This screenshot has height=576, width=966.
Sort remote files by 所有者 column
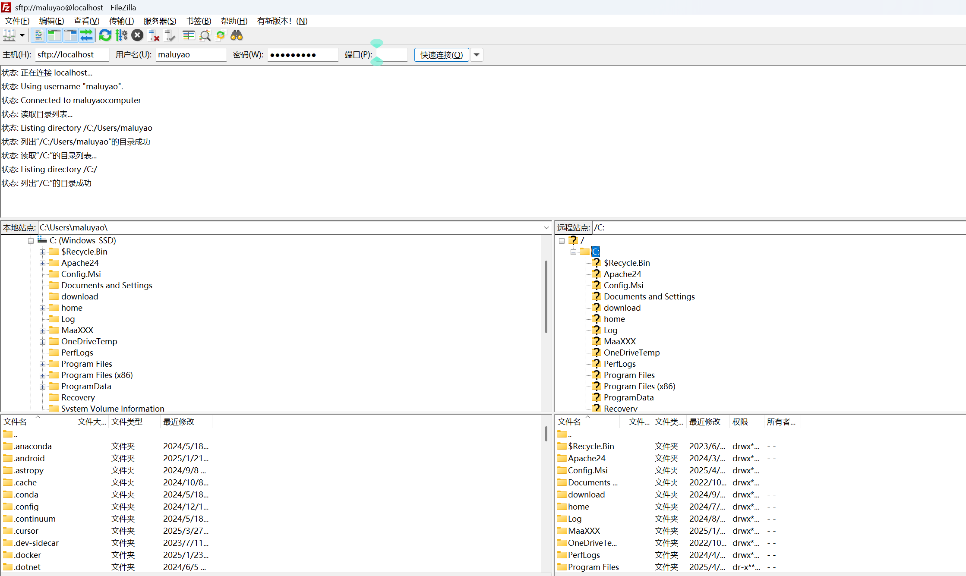click(782, 422)
